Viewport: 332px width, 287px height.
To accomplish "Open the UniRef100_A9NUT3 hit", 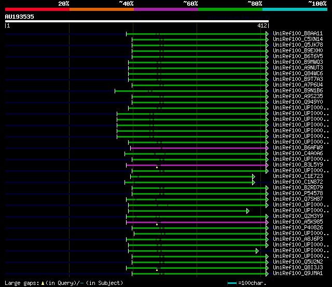I will 298,68.
